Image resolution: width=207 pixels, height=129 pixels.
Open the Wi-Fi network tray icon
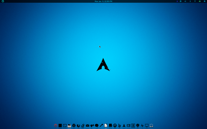tap(195, 1)
